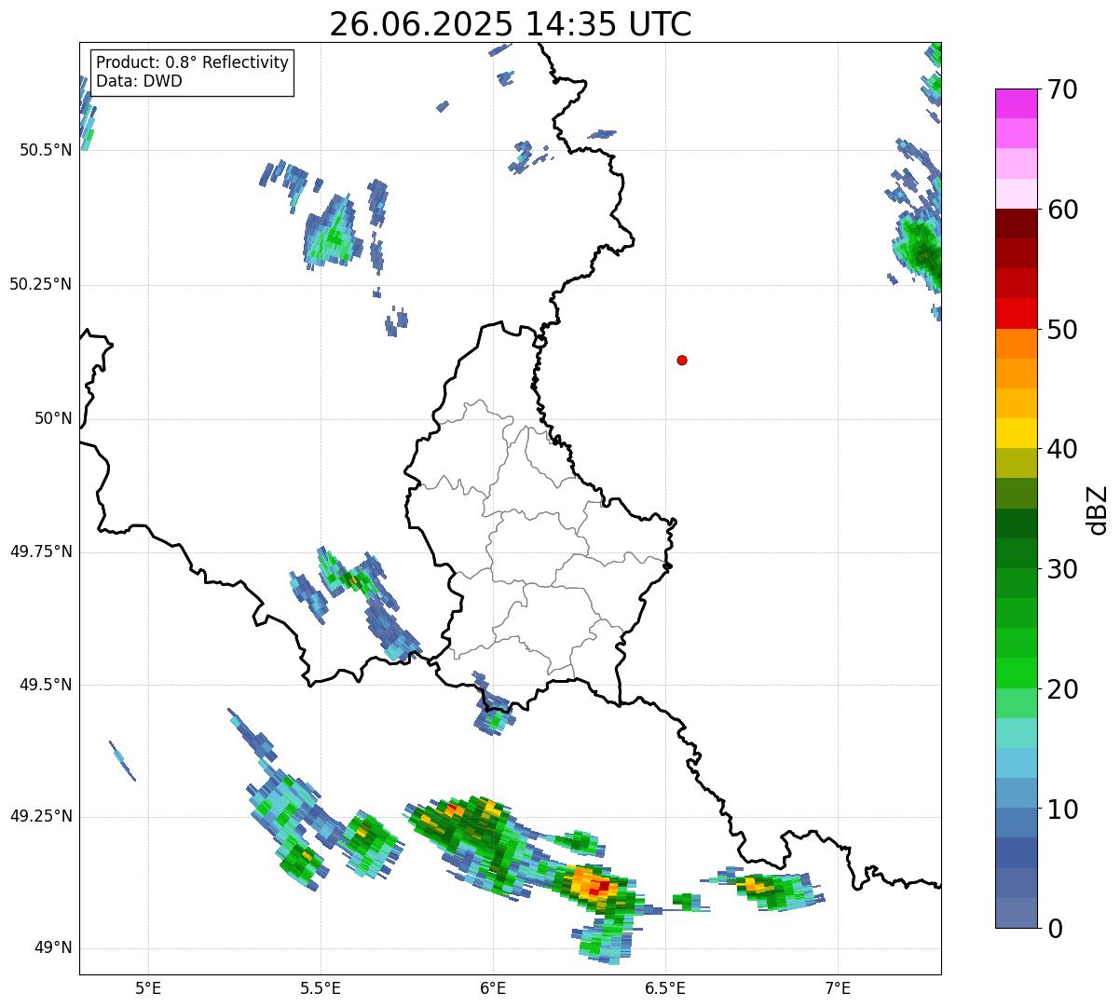
Task: Pick the bright green colorbar swatch above 20
Action: tap(1017, 674)
